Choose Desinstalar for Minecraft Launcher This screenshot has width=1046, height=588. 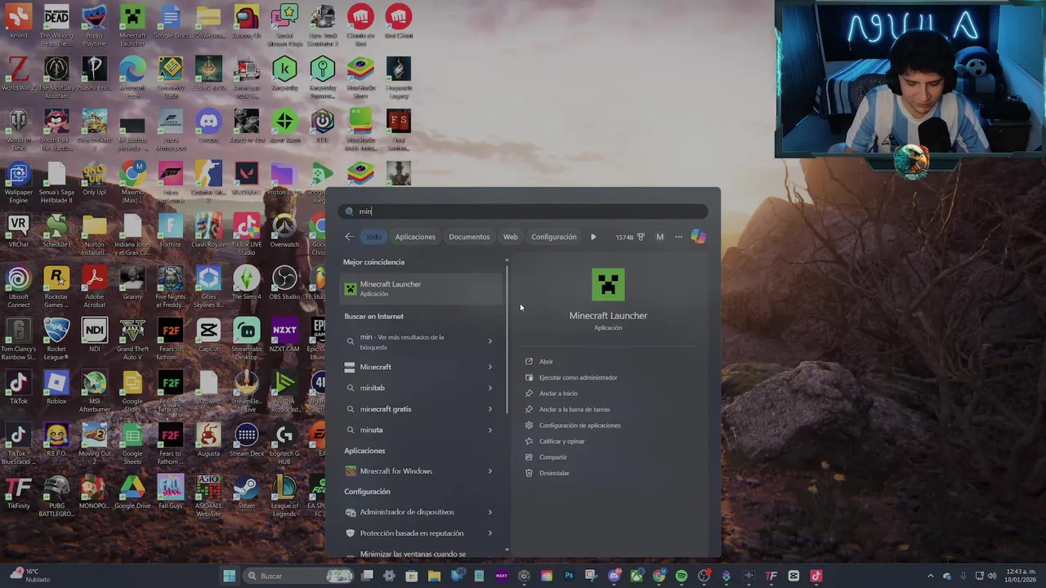[554, 473]
